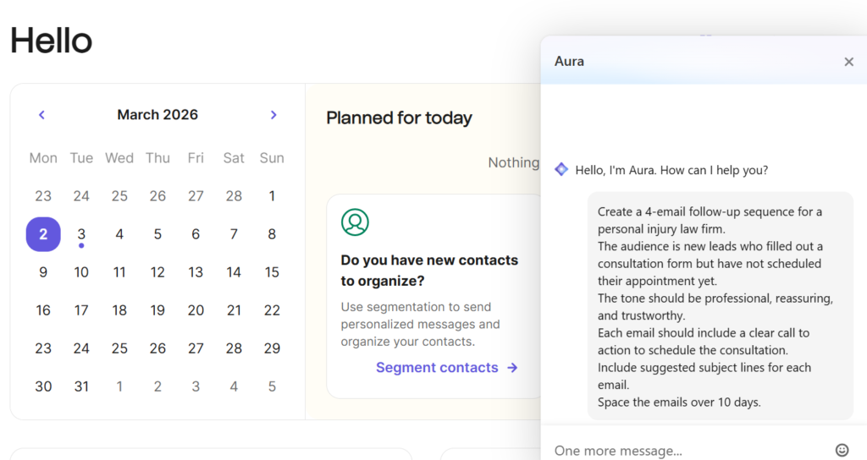Click the user's email sequence prompt message
This screenshot has height=460, width=867.
720,306
